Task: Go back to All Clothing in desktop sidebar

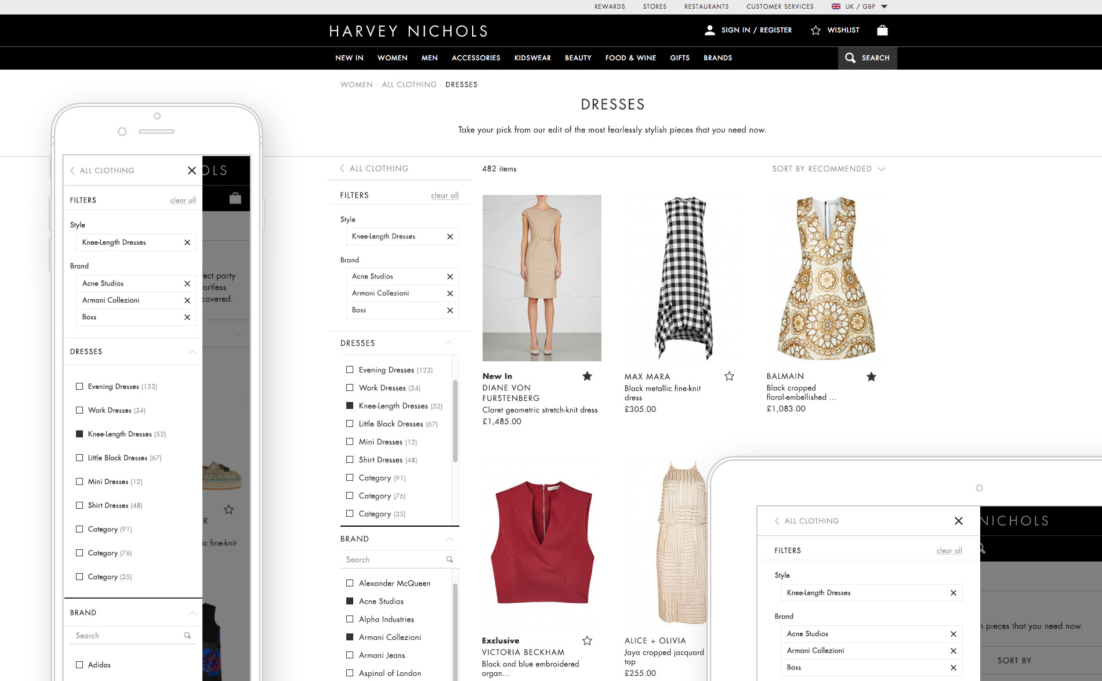Action: (374, 168)
